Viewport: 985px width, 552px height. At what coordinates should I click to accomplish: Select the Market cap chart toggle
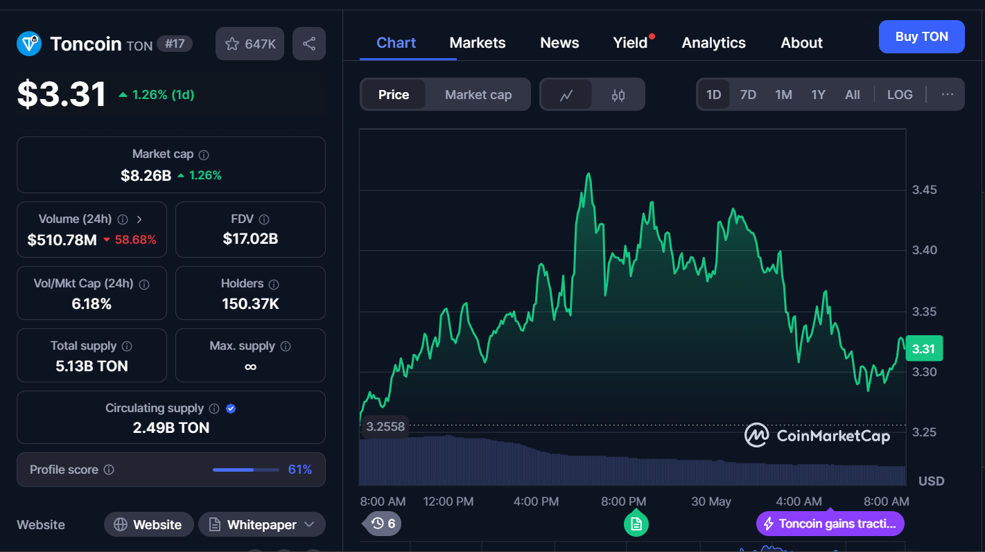point(478,94)
